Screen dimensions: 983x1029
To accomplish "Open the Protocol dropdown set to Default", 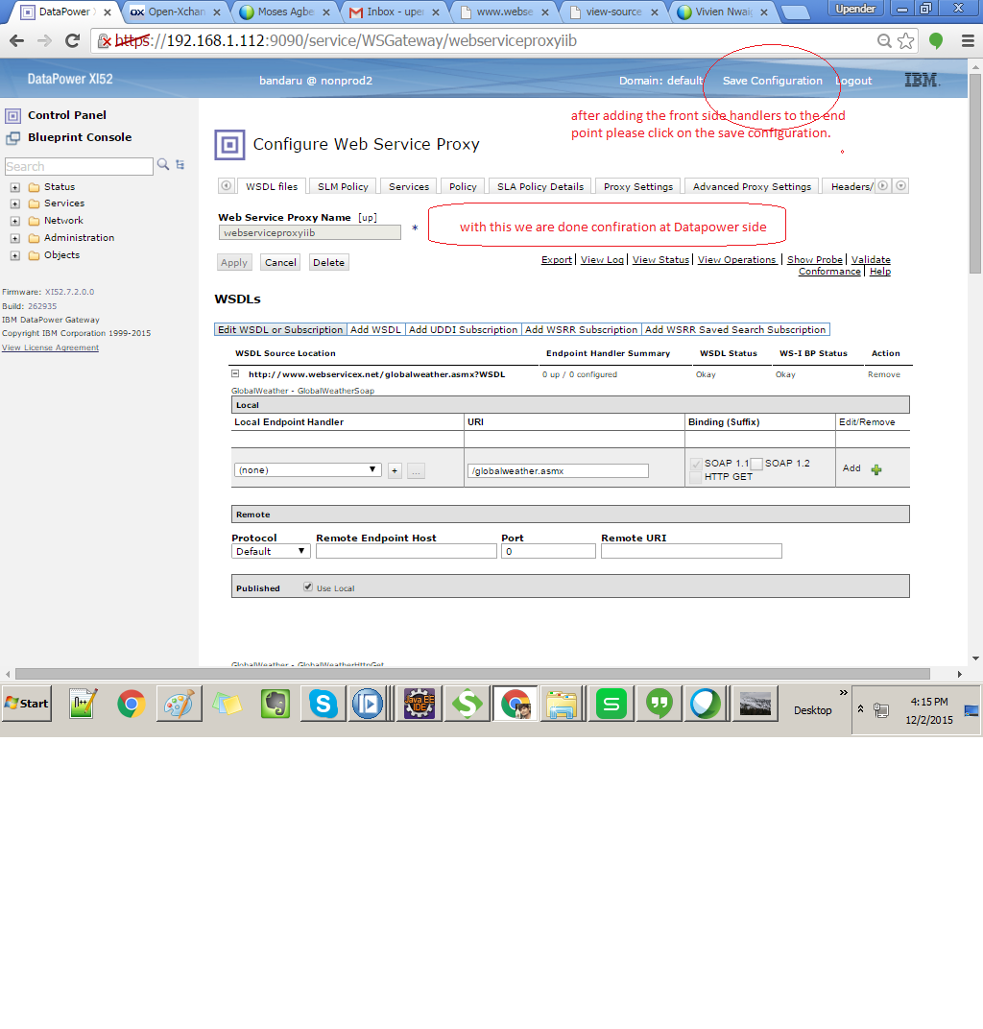I will point(270,551).
